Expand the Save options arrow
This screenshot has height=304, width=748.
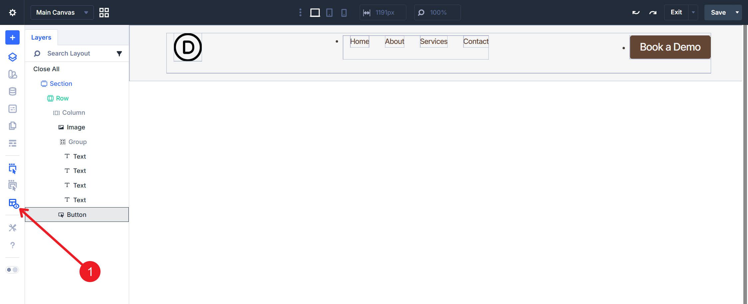tap(737, 13)
